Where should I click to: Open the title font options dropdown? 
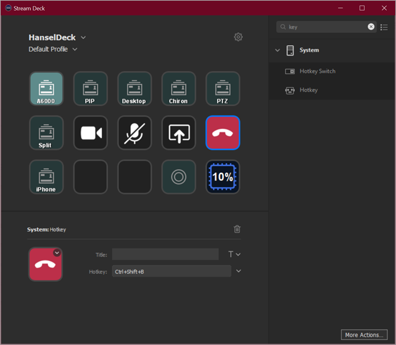234,254
